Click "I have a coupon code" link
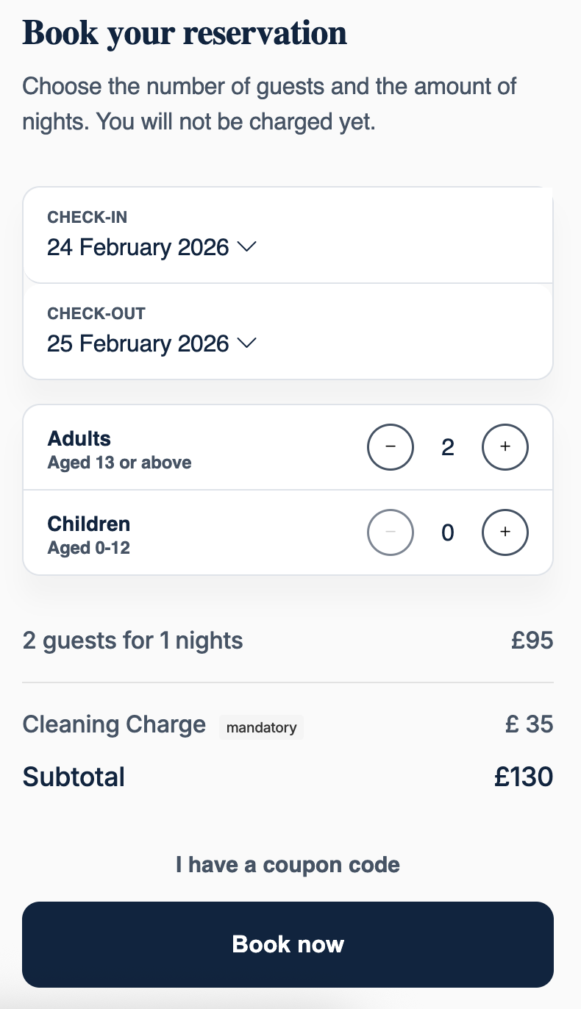The image size is (581, 1009). (x=288, y=864)
